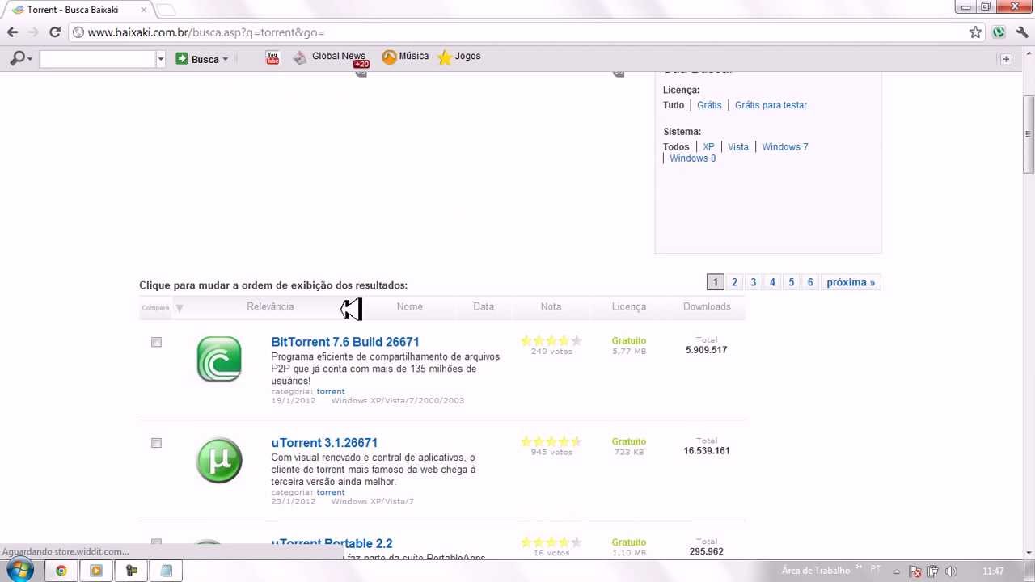This screenshot has height=582, width=1035.
Task: Filter system by Windows 8
Action: coord(692,158)
